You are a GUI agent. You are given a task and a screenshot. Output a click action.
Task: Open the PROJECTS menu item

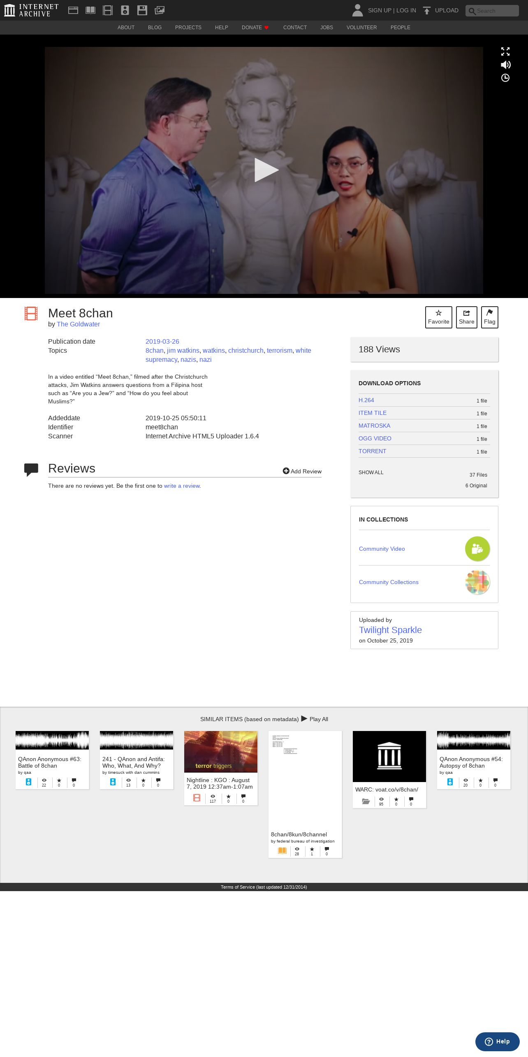(188, 28)
